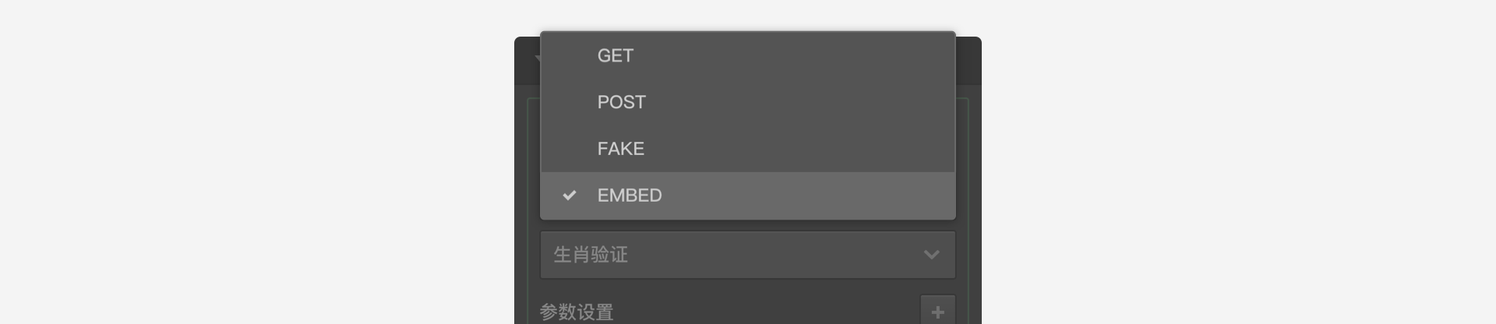Open the 生肖验证 dropdown

tap(747, 255)
